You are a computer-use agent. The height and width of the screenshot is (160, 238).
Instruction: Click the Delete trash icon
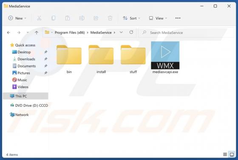pyautogui.click(x=110, y=18)
